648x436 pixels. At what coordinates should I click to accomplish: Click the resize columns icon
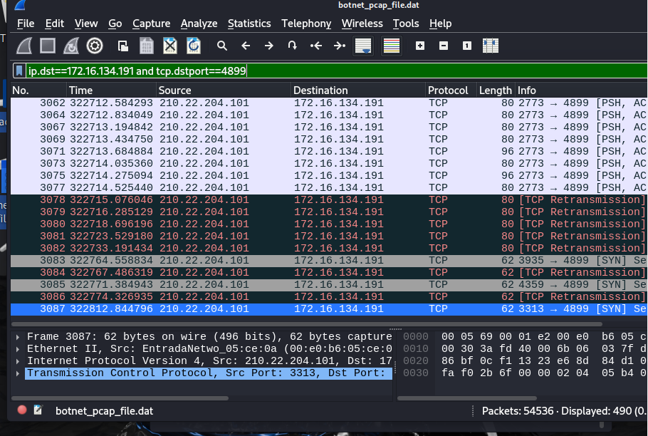click(x=490, y=46)
